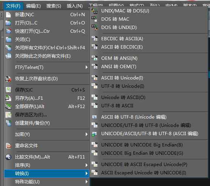Screen dimensions: 210x186
Task: Click the revert icon beside 恢复上次存盘状态
Action: click(x=8, y=79)
